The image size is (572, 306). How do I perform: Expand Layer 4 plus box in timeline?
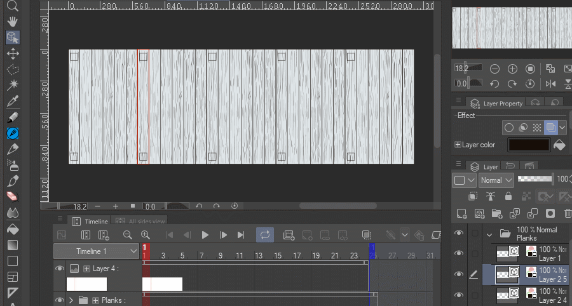86,269
